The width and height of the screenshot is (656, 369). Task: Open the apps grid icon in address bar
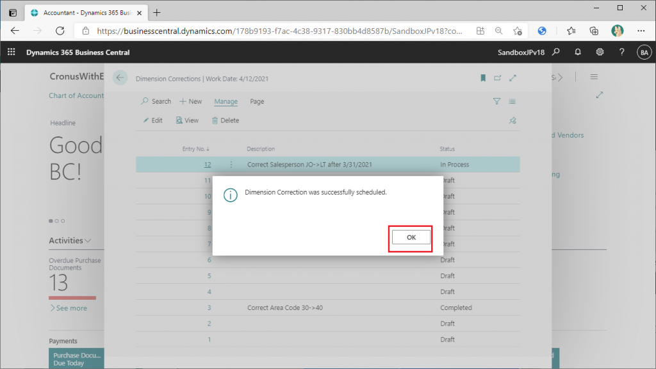[x=480, y=31]
